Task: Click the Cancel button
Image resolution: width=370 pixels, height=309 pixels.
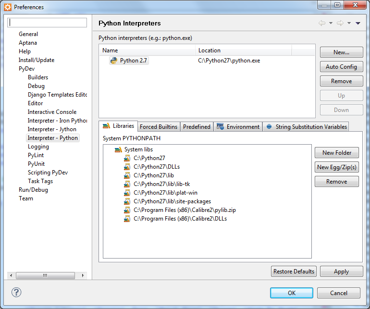Action: coord(339,293)
